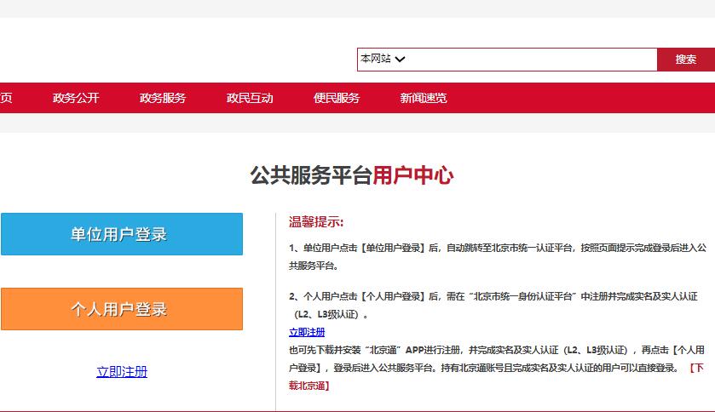Click the chevron arrow beside 本网站
Image resolution: width=715 pixels, height=412 pixels.
coord(401,60)
